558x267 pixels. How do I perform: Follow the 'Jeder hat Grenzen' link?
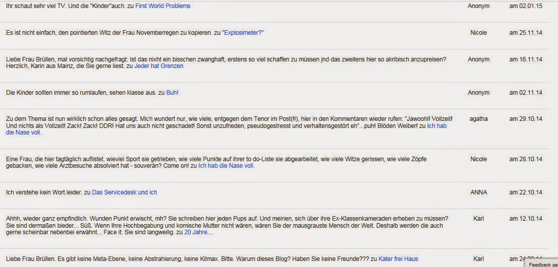(159, 66)
